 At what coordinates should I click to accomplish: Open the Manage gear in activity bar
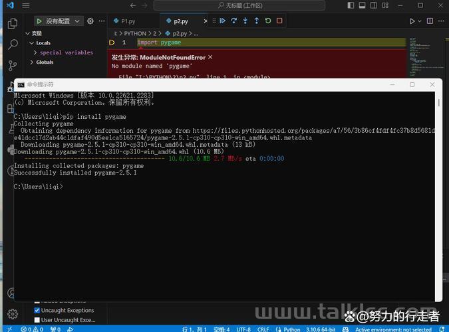(13, 314)
